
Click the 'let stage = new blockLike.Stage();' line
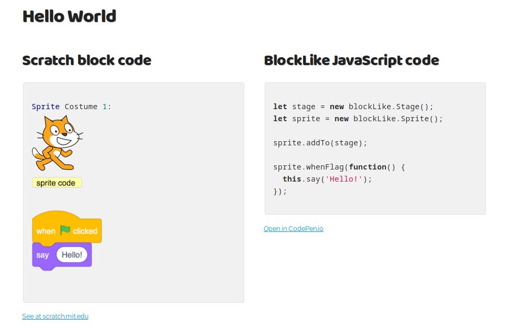click(353, 107)
